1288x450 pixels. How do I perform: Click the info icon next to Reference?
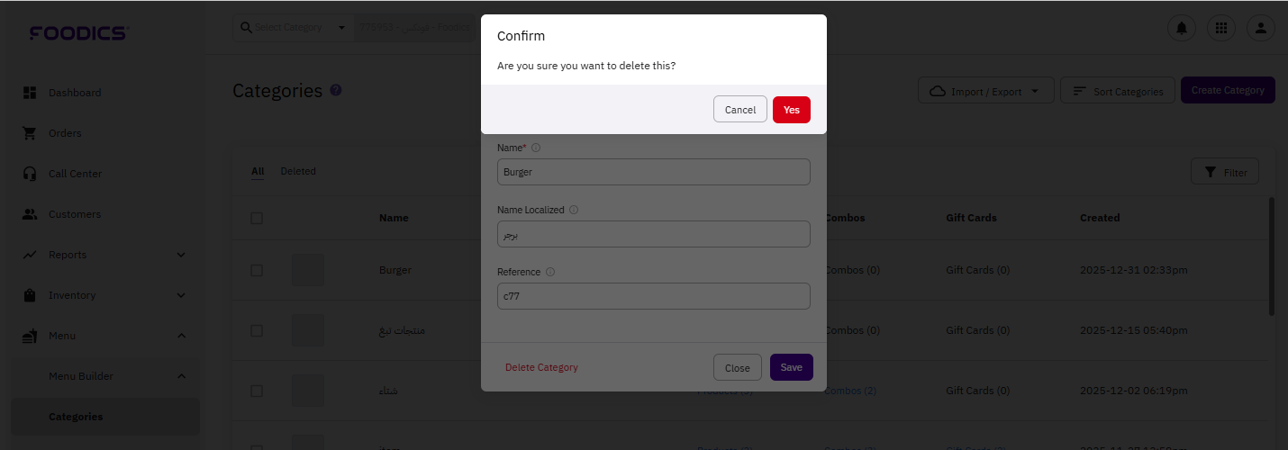(550, 272)
